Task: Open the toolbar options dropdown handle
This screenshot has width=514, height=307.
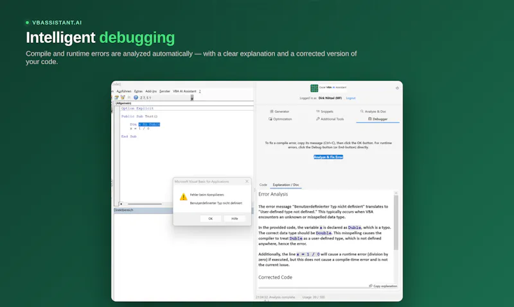Action: [192, 97]
